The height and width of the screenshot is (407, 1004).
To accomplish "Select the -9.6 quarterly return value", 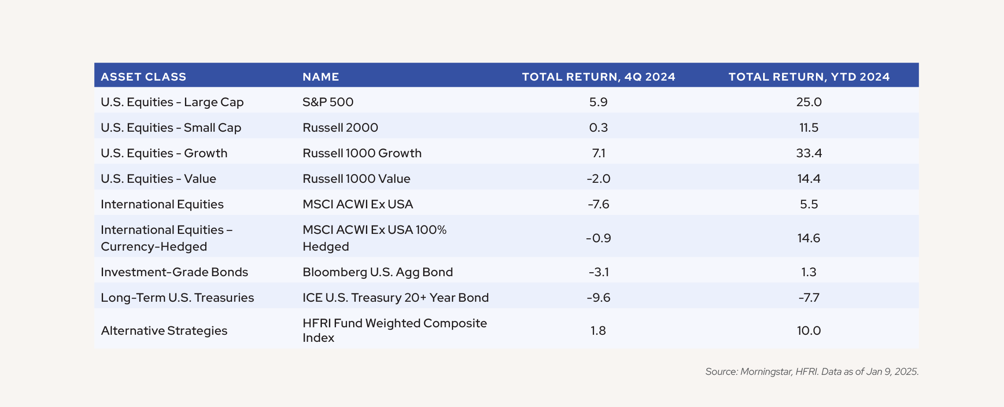I will (598, 298).
